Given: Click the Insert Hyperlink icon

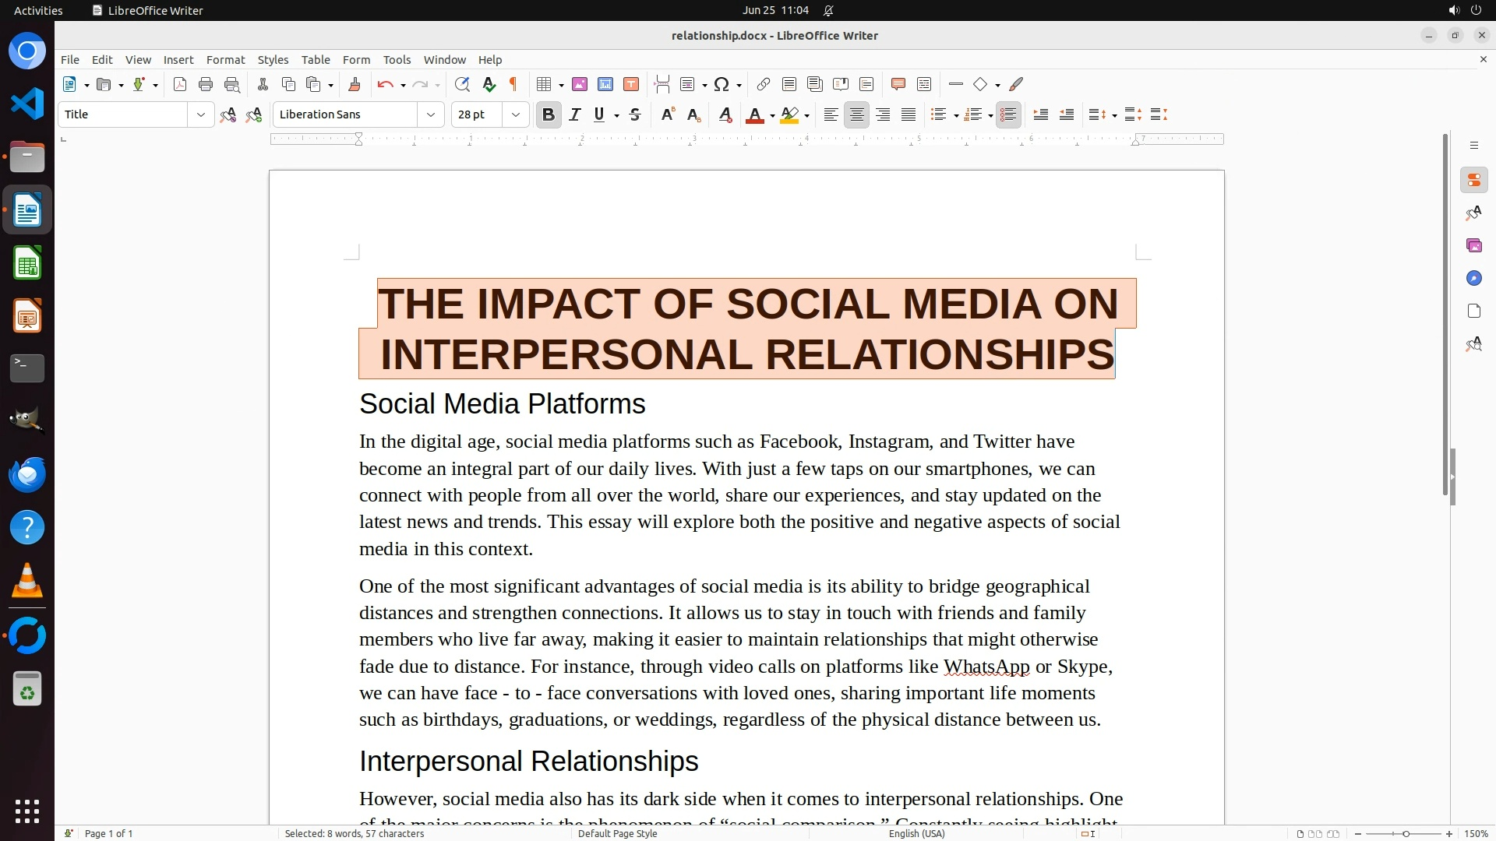Looking at the screenshot, I should tap(764, 85).
